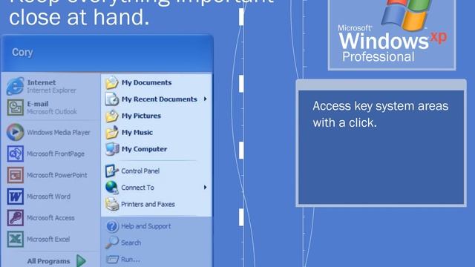Click the "Microsoft Word" text

coord(48,197)
